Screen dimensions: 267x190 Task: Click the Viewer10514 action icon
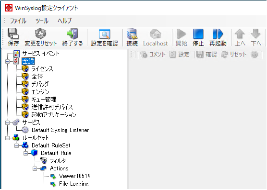(x=53, y=177)
